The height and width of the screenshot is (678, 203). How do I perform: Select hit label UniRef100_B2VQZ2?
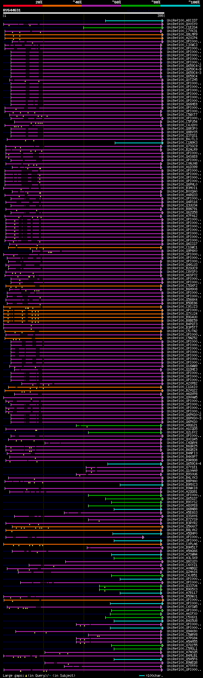pos(182,390)
